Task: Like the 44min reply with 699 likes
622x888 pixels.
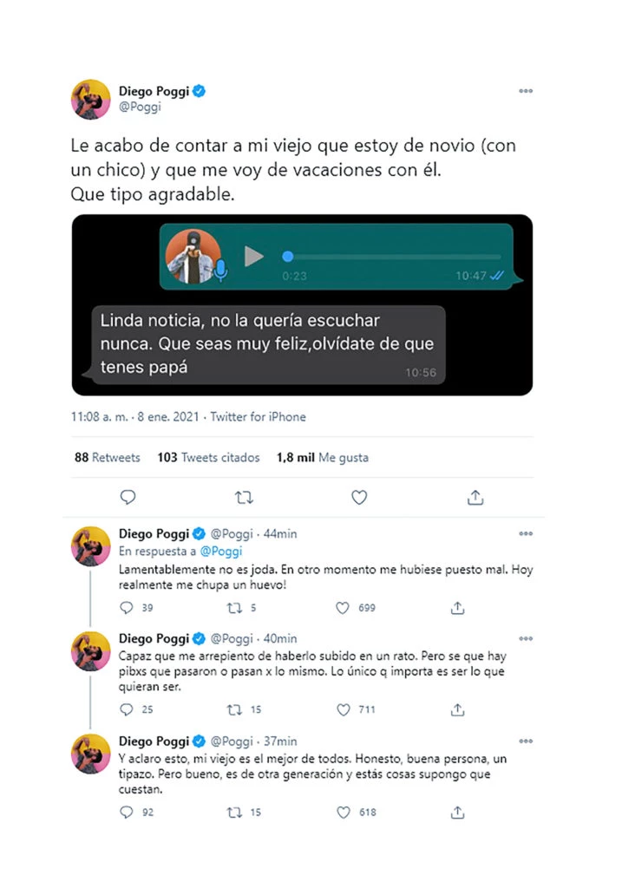Action: (344, 609)
